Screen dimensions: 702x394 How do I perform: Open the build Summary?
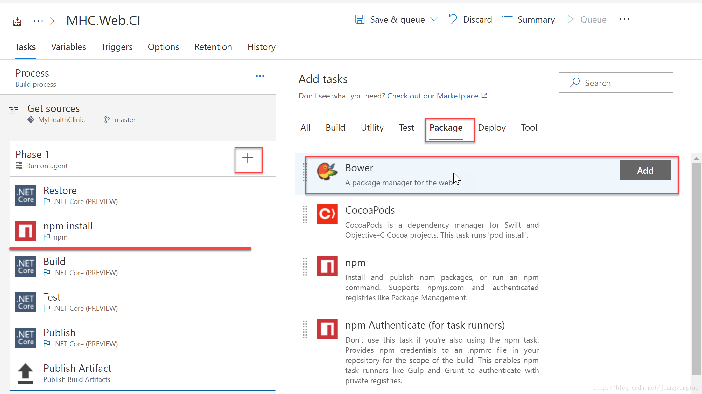click(x=536, y=20)
